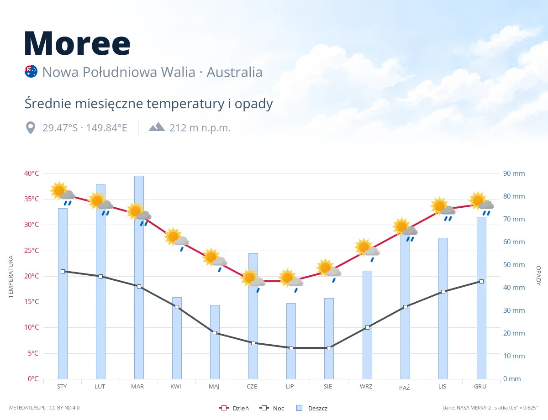Click the night temperature point for GRU
Viewport: 548px width, 420px height.
(481, 281)
